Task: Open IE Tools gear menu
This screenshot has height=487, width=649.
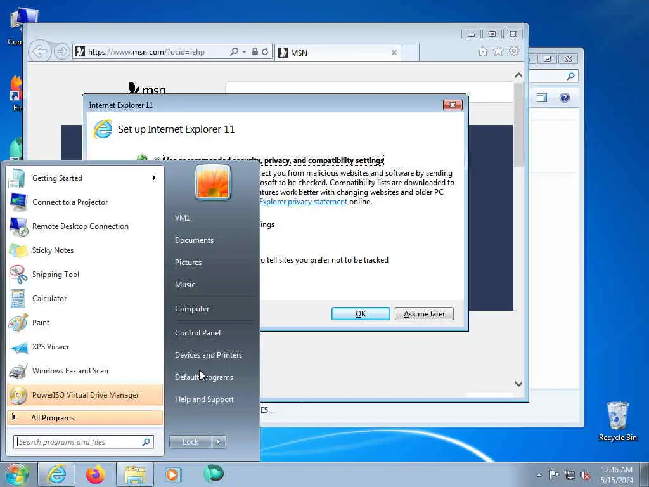Action: (x=514, y=51)
